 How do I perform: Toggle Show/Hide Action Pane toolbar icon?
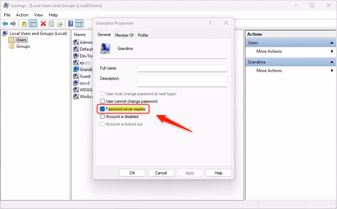(x=79, y=24)
